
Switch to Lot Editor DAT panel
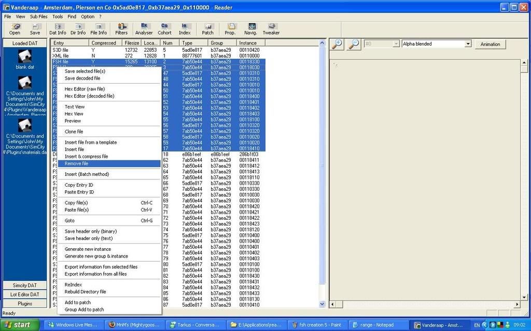pyautogui.click(x=25, y=294)
